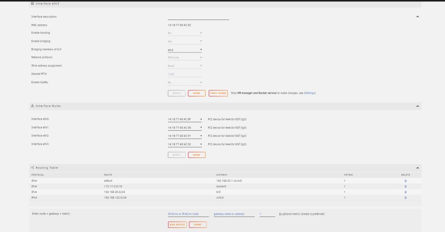Click the ROUTE column header
The height and width of the screenshot is (232, 445).
point(108,175)
